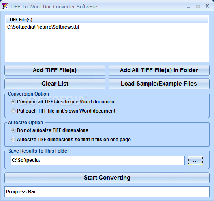This screenshot has width=214, height=201.
Task: Maximize the converter window
Action: (x=198, y=6)
